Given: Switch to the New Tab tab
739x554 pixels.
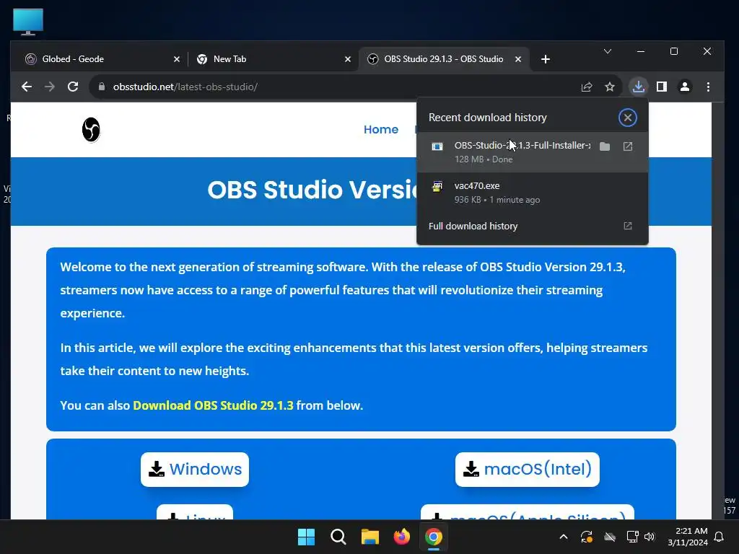Looking at the screenshot, I should point(274,59).
